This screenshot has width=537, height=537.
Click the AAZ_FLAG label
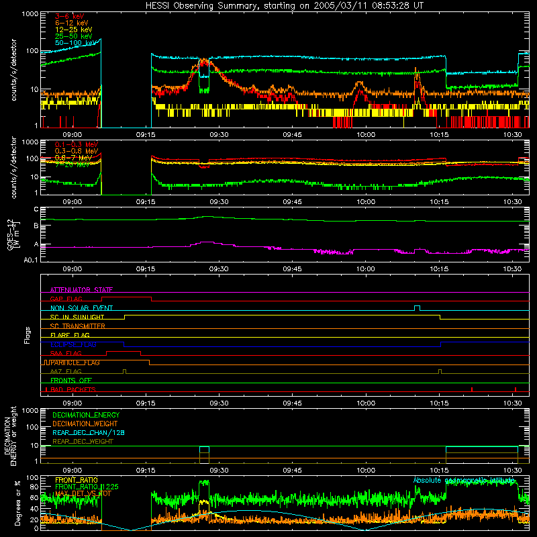point(66,371)
